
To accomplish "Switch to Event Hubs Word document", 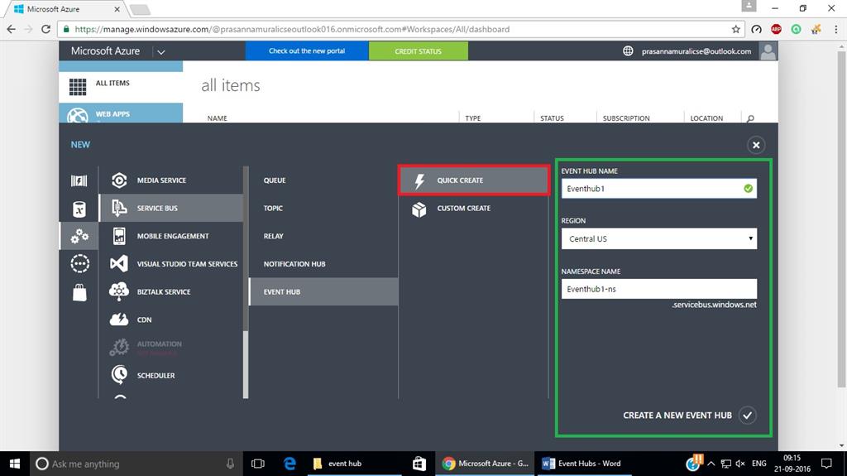I will [586, 464].
